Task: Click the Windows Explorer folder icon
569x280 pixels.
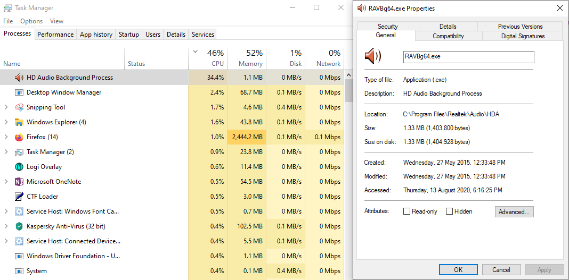Action: coord(19,122)
